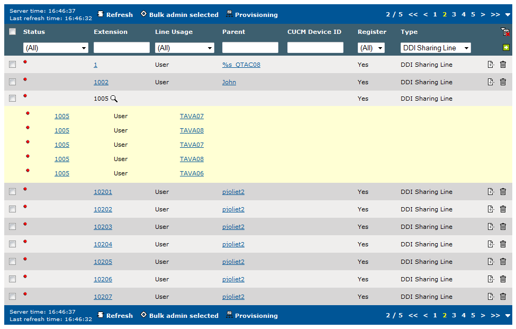This screenshot has width=516, height=329.
Task: Open the edit icon for extension 1 row
Action: (491, 65)
